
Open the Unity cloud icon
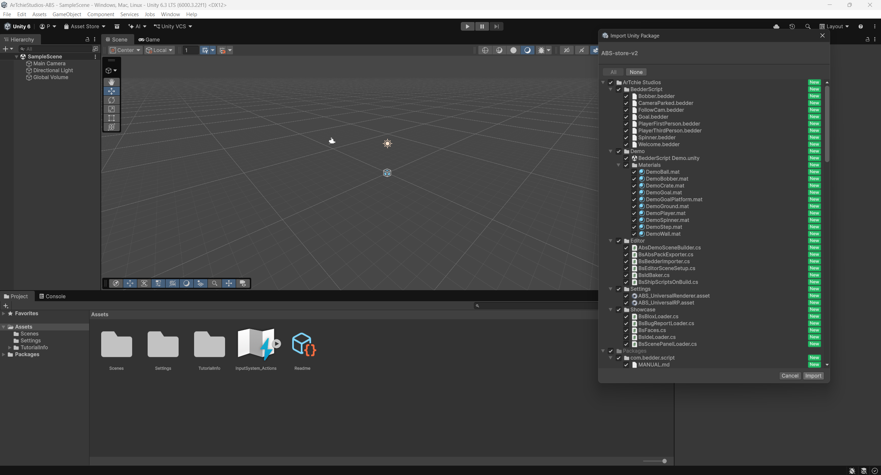click(776, 27)
